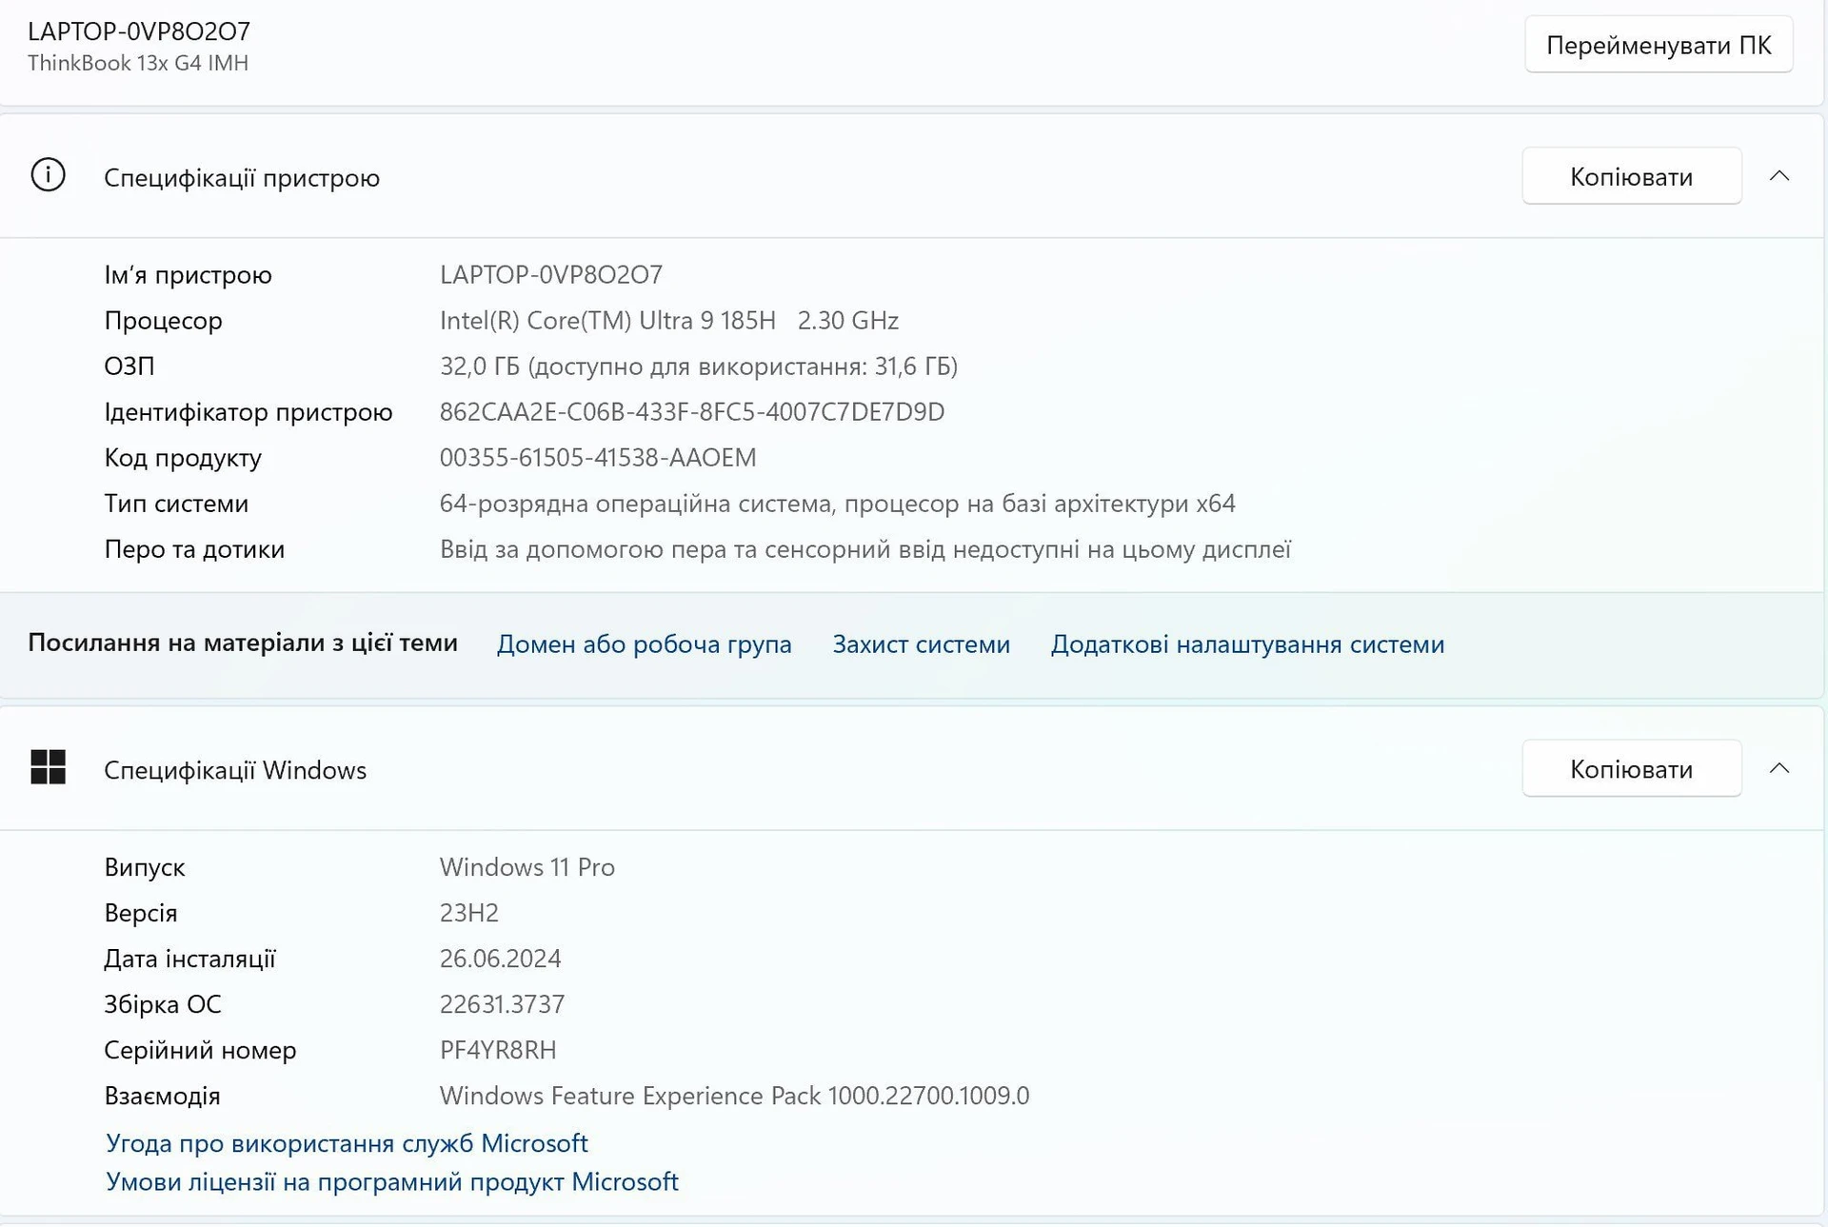Select version value 23H2
This screenshot has width=1828, height=1227.
coord(469,913)
